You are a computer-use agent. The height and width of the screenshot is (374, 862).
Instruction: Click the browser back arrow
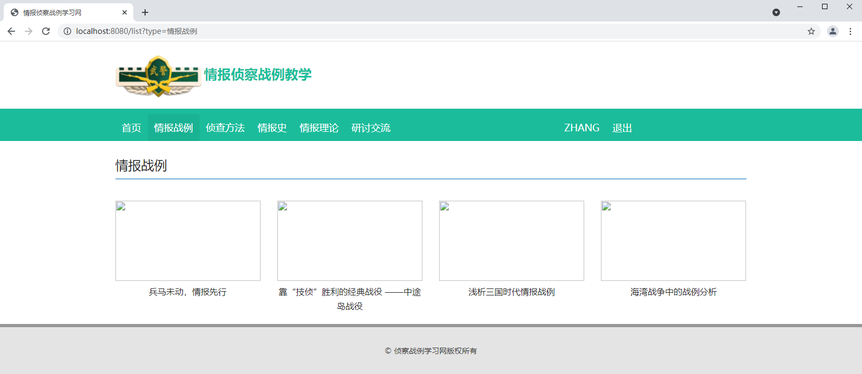point(11,31)
